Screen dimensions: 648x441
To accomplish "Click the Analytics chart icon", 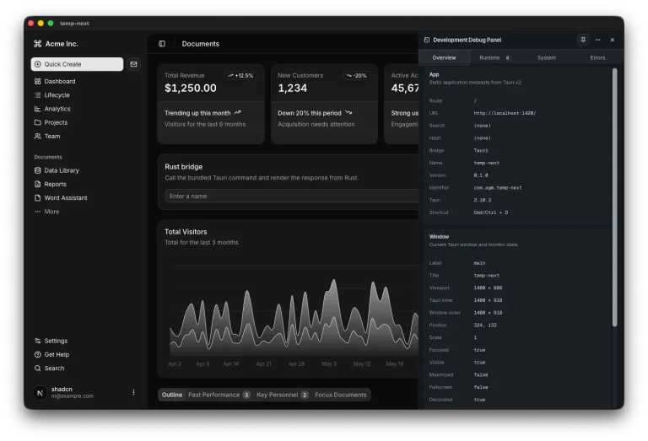I will (x=38, y=109).
